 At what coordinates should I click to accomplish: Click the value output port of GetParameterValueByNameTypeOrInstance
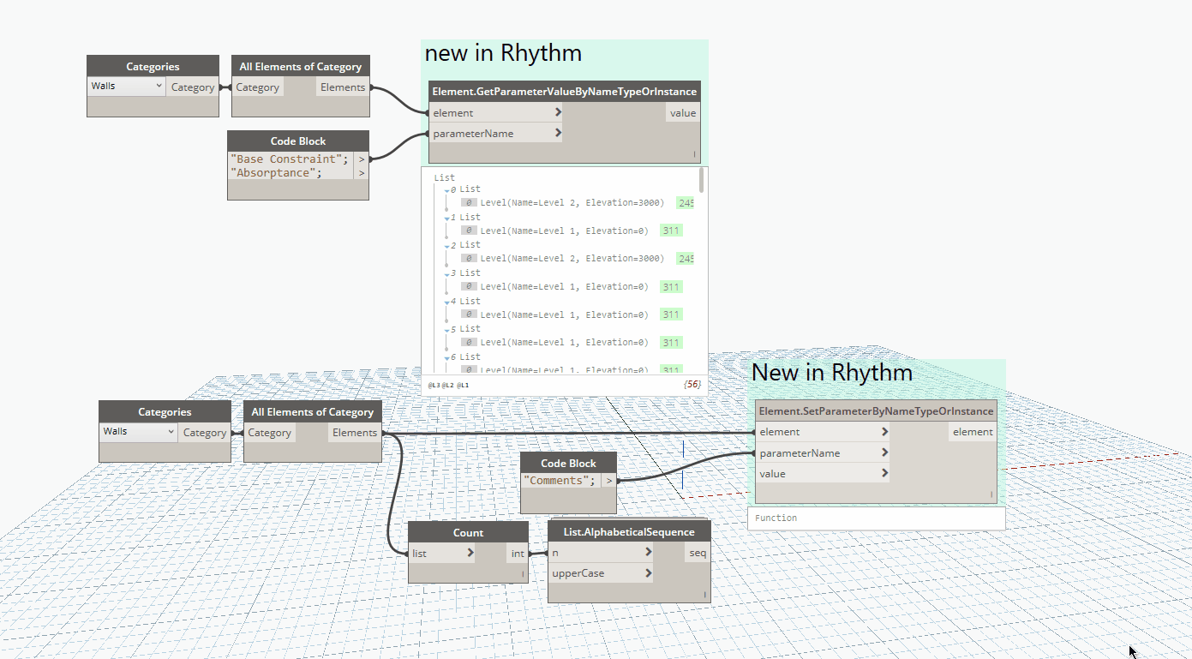(683, 113)
